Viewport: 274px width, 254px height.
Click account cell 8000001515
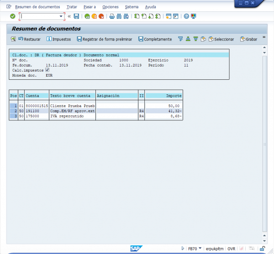point(37,106)
